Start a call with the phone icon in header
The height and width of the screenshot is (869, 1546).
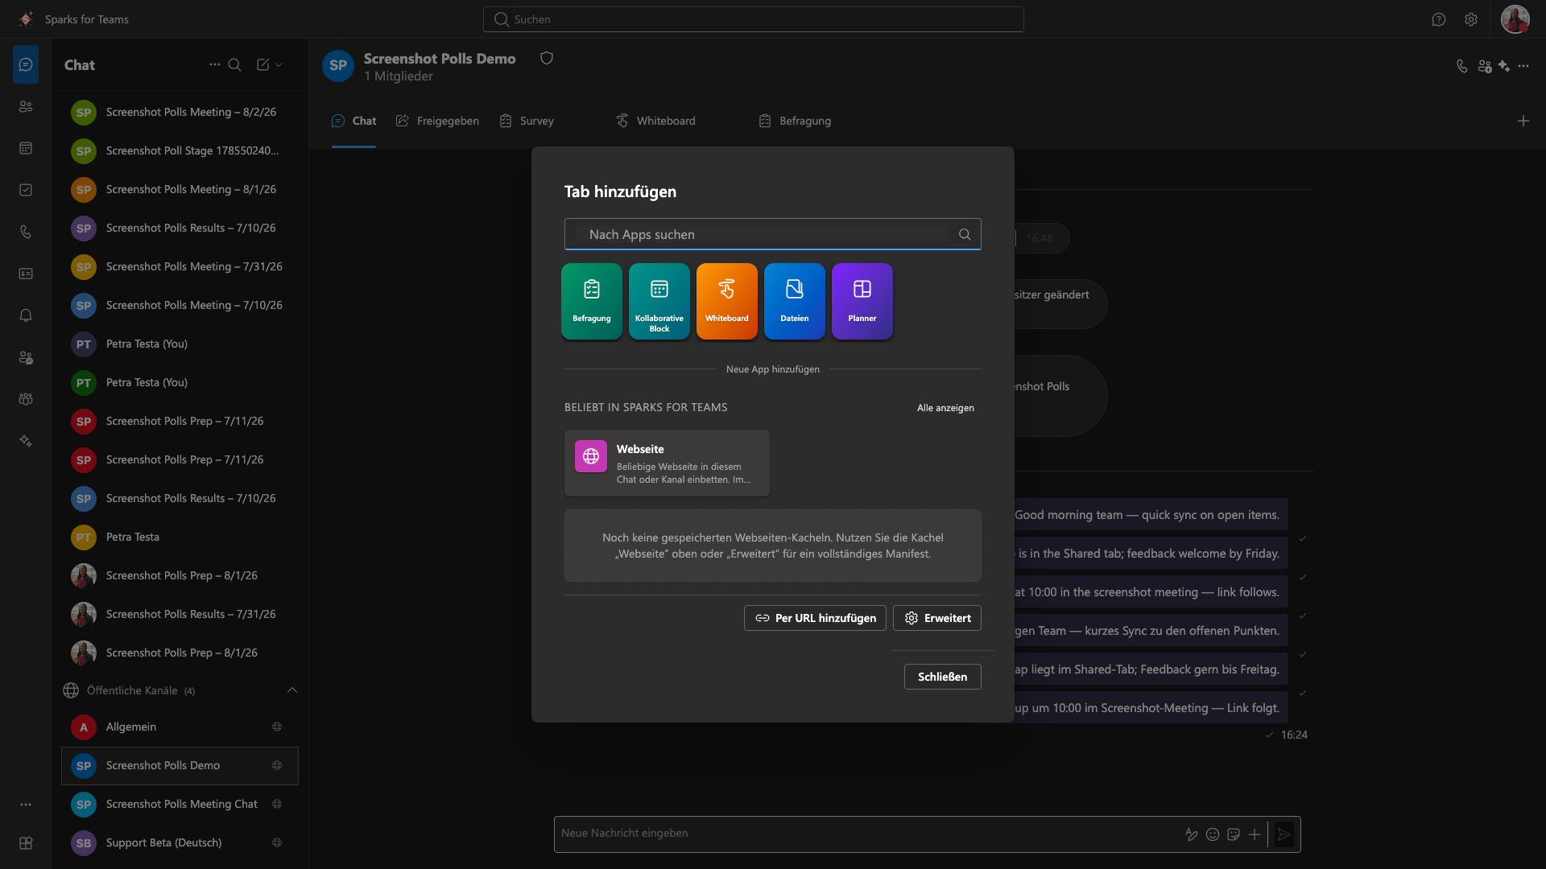(x=1462, y=66)
